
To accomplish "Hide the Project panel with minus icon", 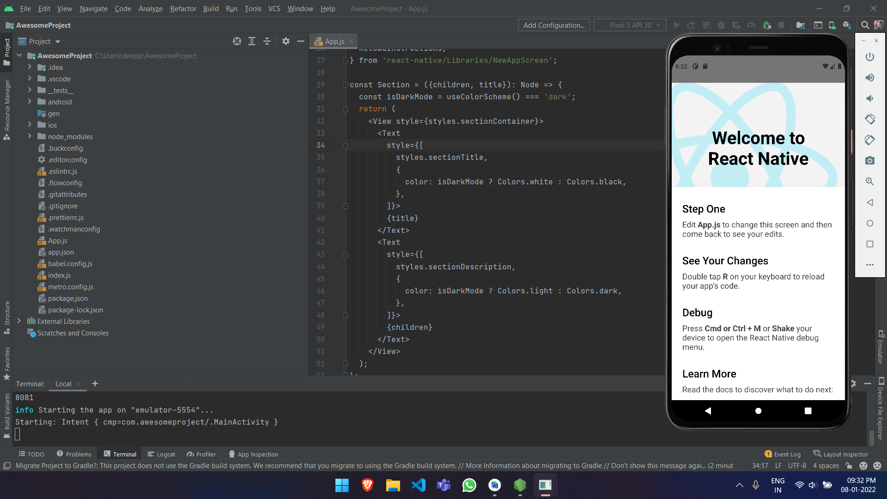I will (x=301, y=42).
